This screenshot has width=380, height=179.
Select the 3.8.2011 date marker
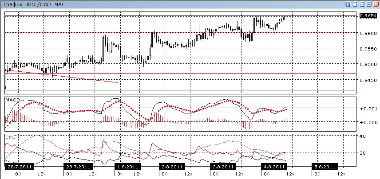click(223, 167)
